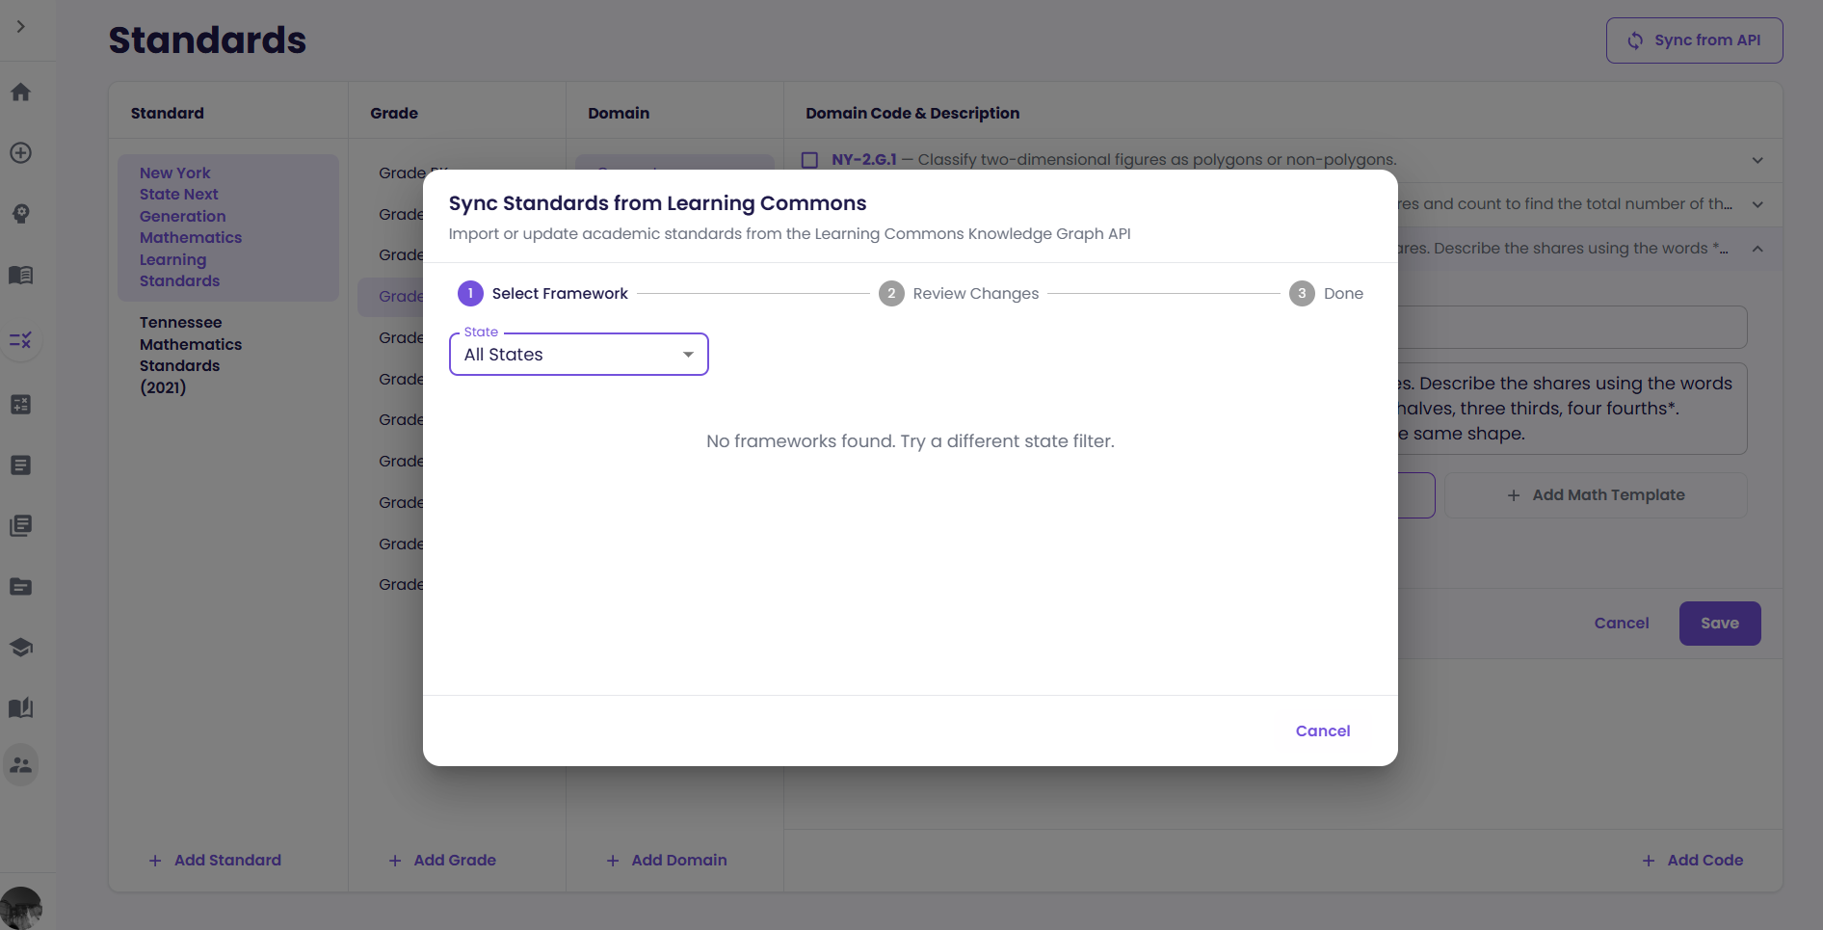Open the folder card icon in sidebar
The width and height of the screenshot is (1823, 930).
pyautogui.click(x=20, y=587)
